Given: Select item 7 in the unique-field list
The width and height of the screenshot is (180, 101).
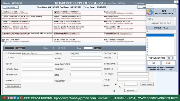Looking at the screenshot, I should pyautogui.click(x=160, y=52).
